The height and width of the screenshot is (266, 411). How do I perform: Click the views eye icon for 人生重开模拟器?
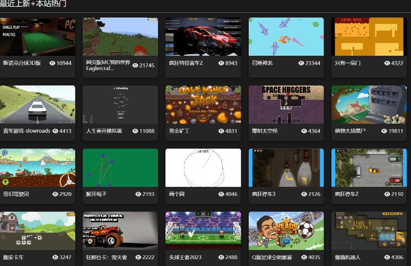[136, 131]
